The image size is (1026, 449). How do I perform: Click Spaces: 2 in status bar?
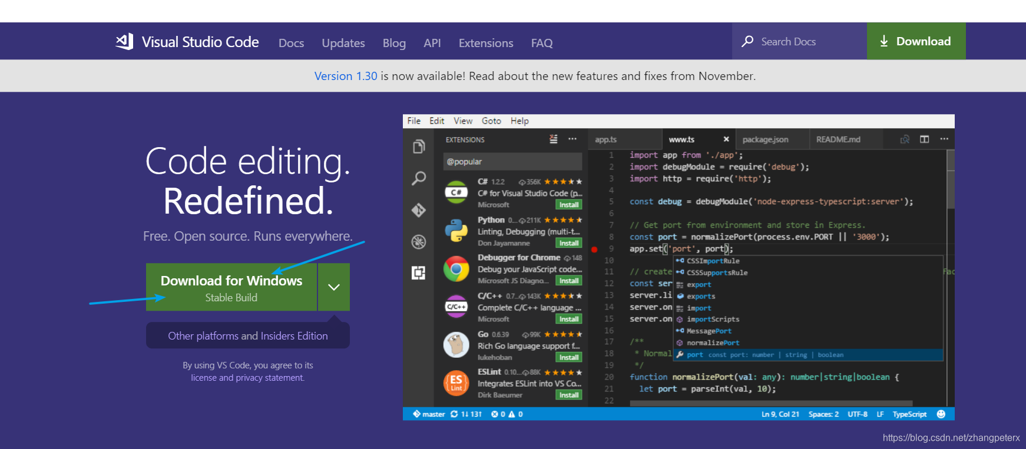(x=823, y=414)
